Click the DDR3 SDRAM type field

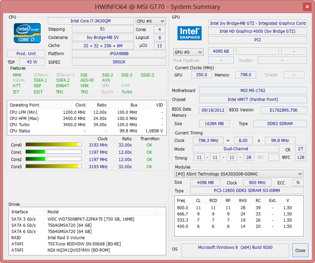click(280, 123)
